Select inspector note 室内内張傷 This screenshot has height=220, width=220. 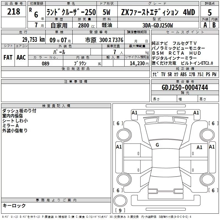click(12, 116)
